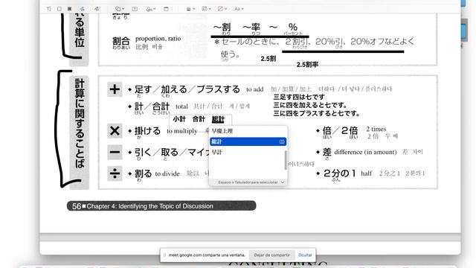
Task: Choose the highlighted 總計 candidate
Action: click(248, 141)
